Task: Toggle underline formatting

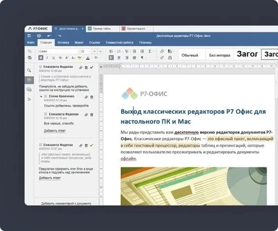Action: pyautogui.click(x=54, y=58)
